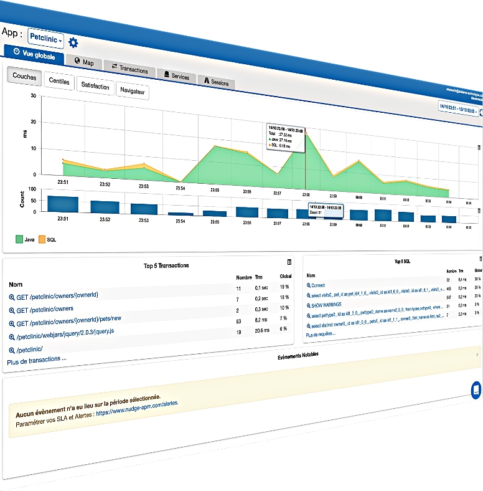Screen dimensions: 483x491
Task: Open the Connect SQL query link
Action: pyautogui.click(x=318, y=285)
